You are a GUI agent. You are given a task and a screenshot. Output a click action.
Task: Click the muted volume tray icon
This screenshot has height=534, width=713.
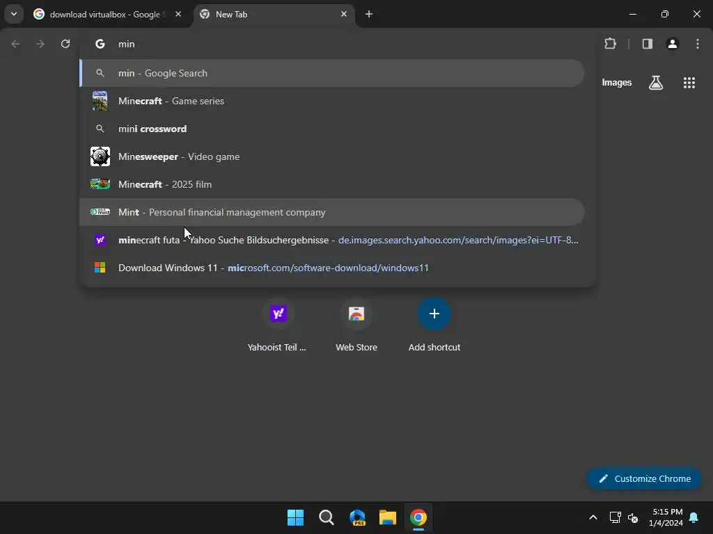click(x=633, y=517)
